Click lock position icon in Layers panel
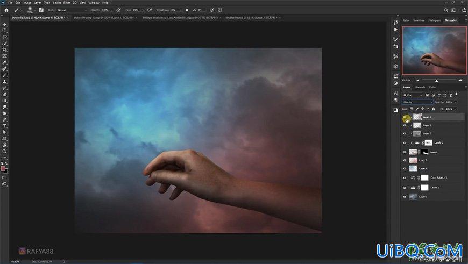This screenshot has width=468, height=264. click(422, 109)
